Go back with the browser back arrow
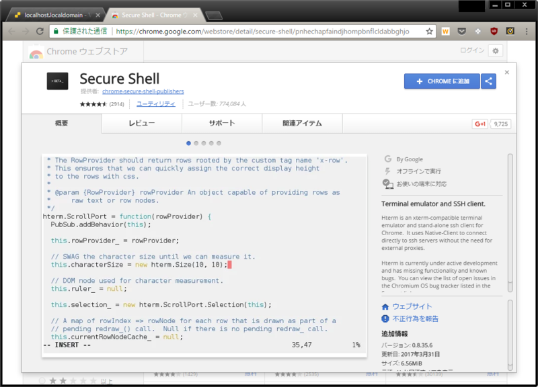Viewport: 538px width, 387px height. pos(11,32)
